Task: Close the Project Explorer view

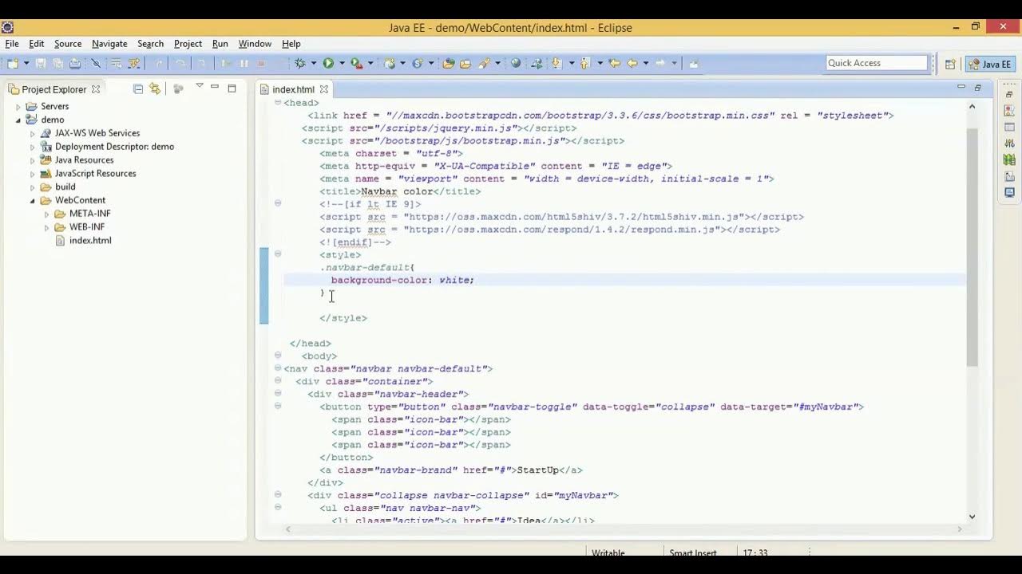Action: coord(96,89)
